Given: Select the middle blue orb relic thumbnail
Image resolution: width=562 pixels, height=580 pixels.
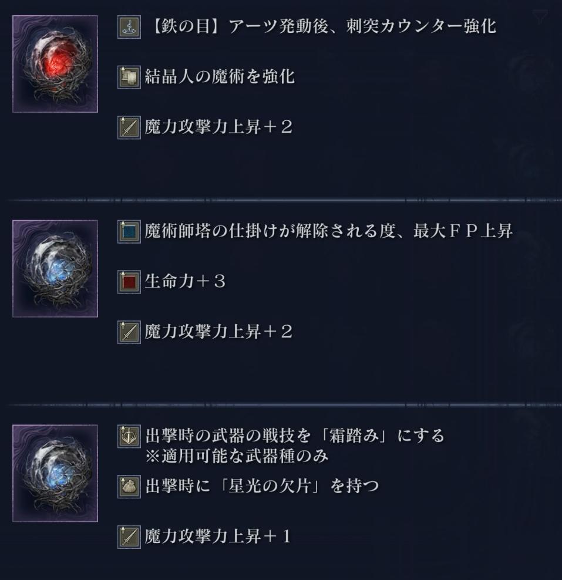Looking at the screenshot, I should click(55, 268).
